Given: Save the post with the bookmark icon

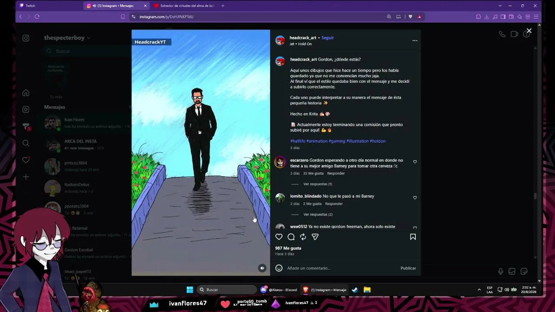Looking at the screenshot, I should [413, 237].
